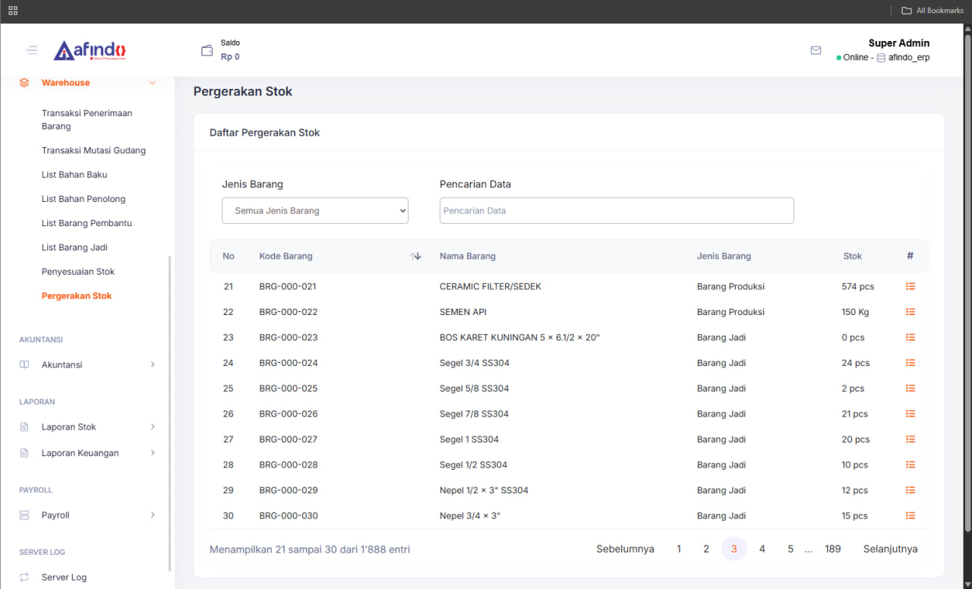Open the All Bookmarks folder

coord(932,11)
